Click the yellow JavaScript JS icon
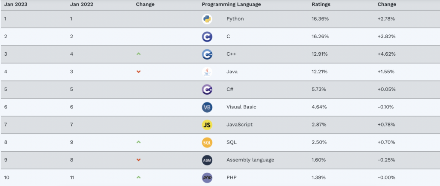440x186 pixels. coord(207,125)
